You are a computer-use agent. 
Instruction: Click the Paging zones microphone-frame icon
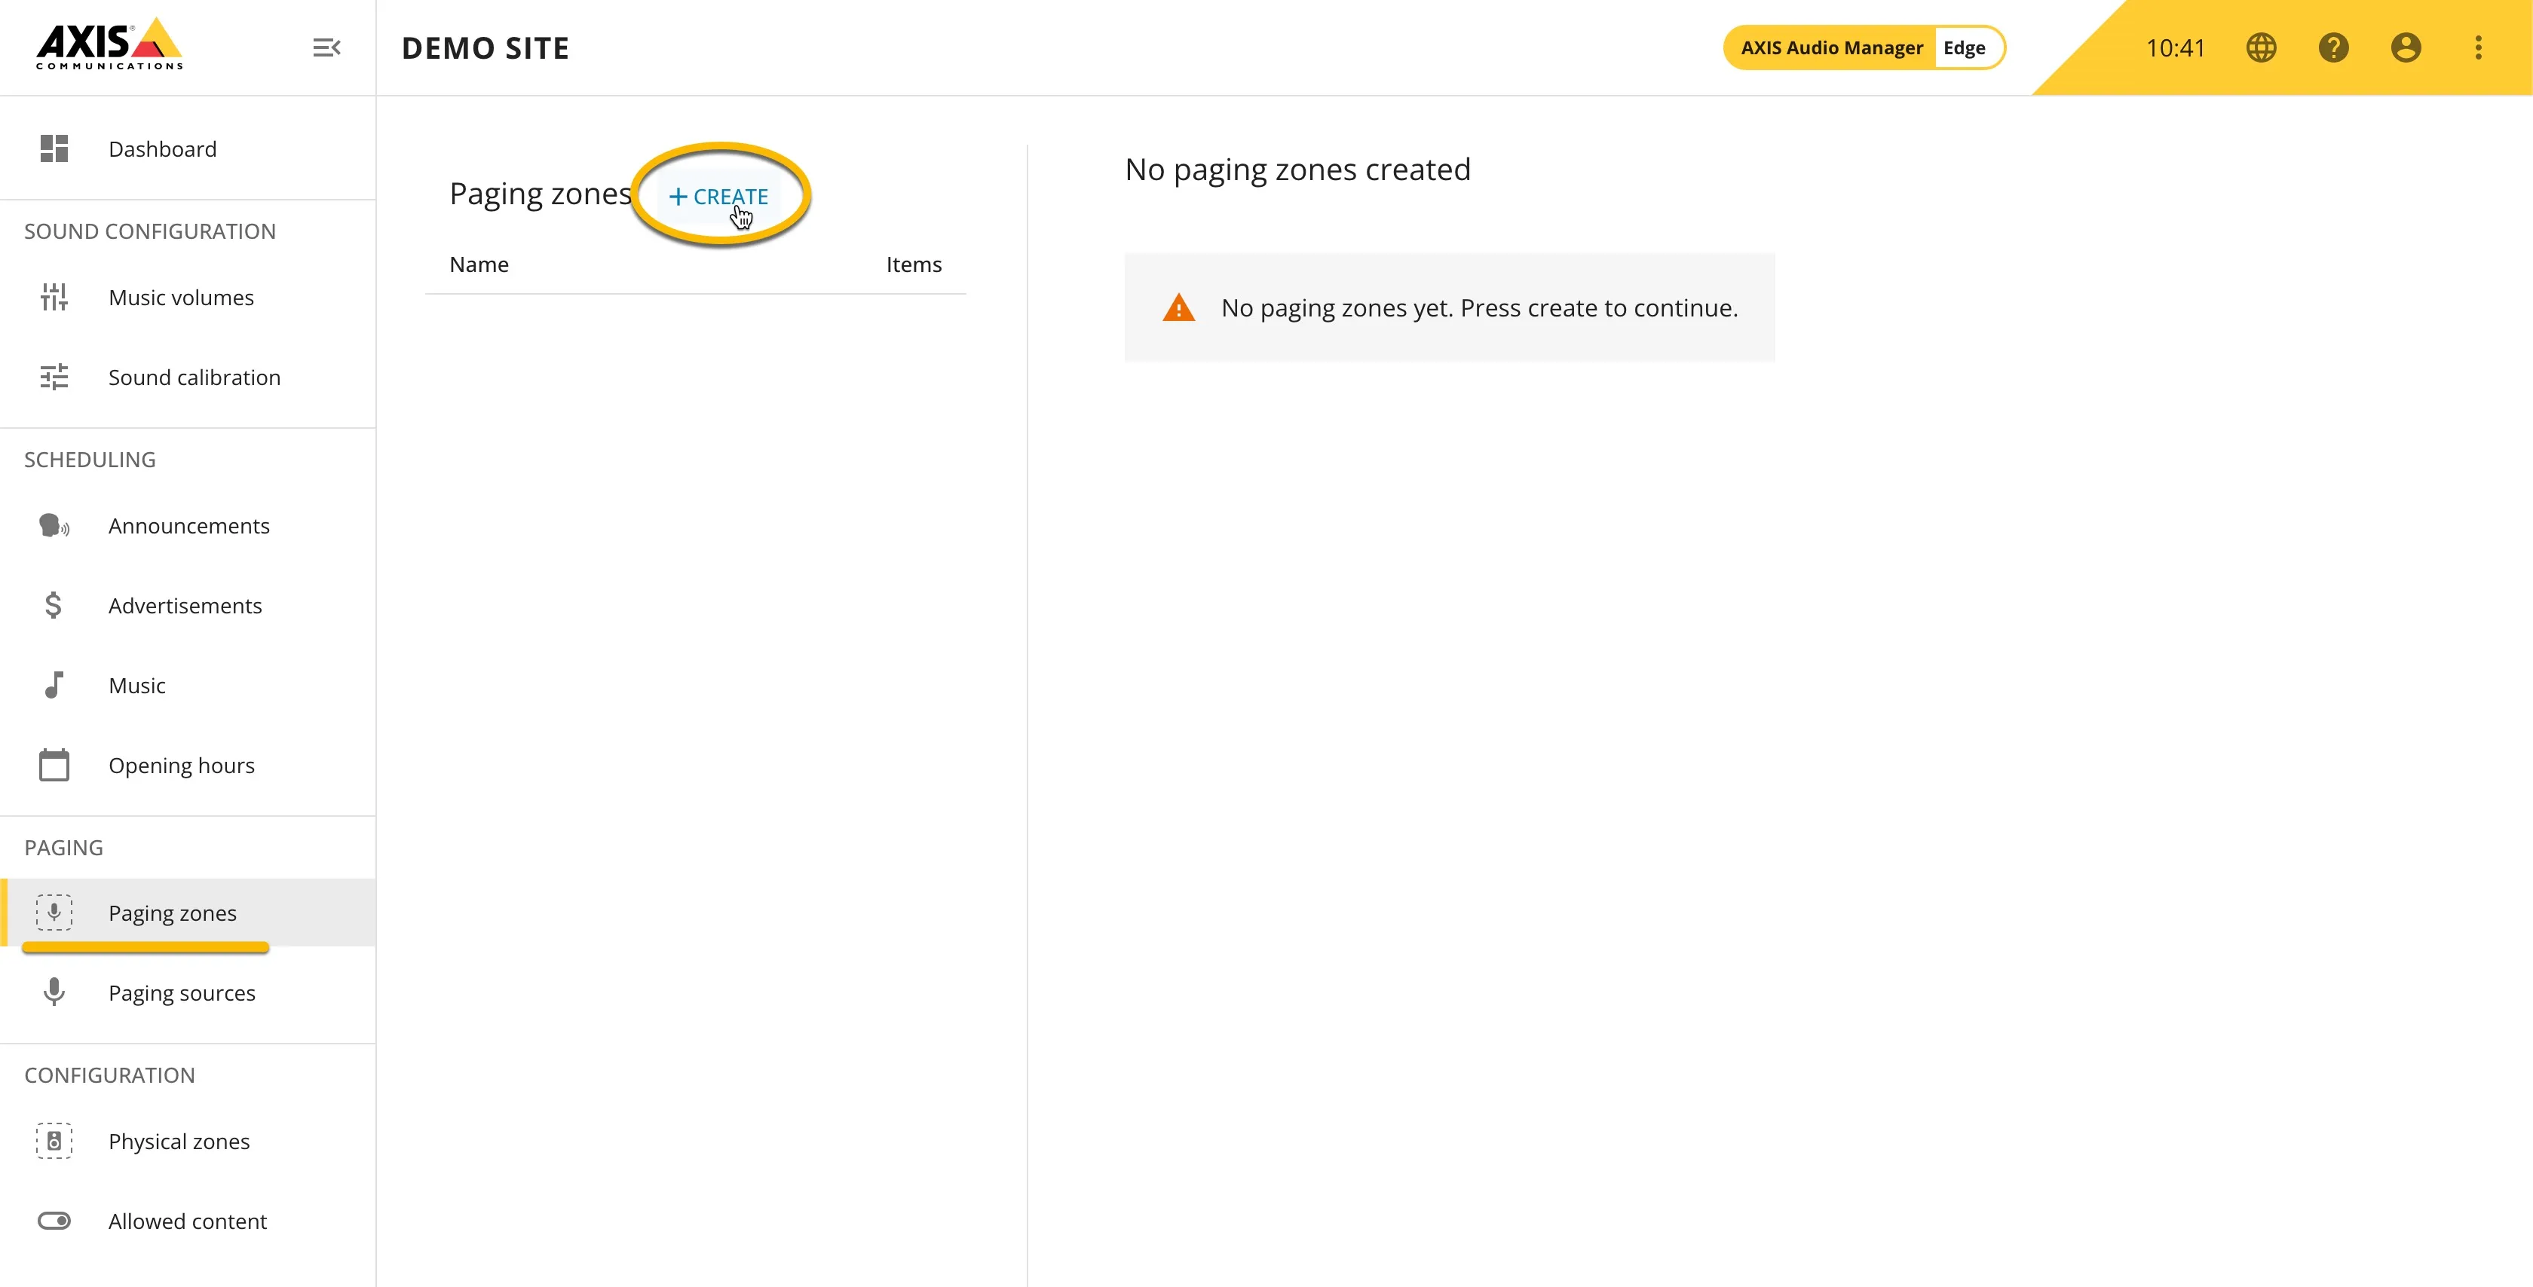[54, 913]
